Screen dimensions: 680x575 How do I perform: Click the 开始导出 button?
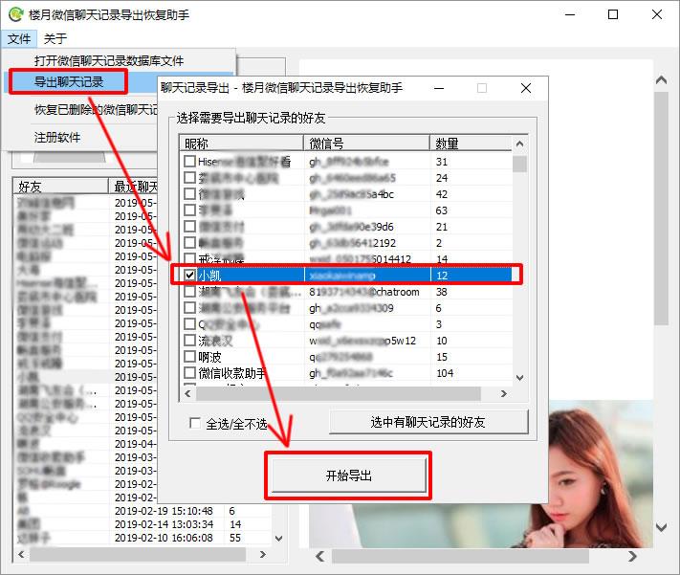[x=349, y=475]
